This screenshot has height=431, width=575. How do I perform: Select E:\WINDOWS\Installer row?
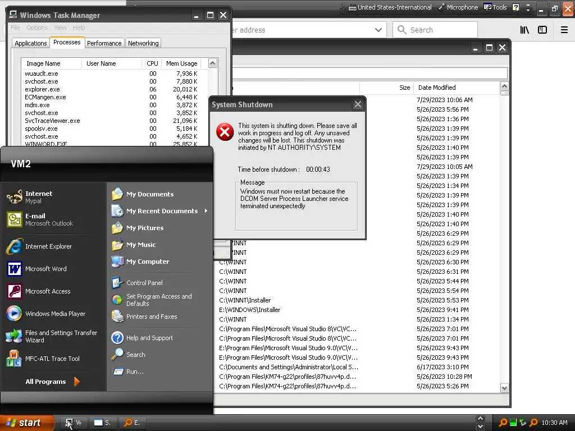click(358, 310)
